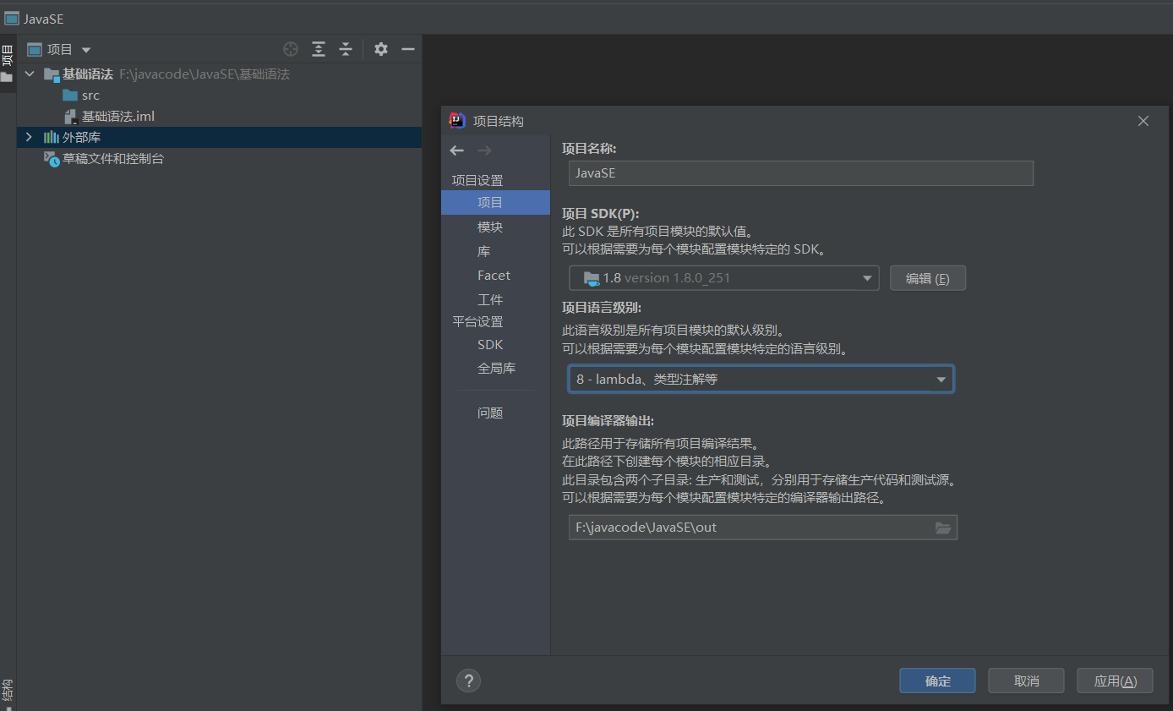Collapse the 基础语法 module tree node

[30, 74]
